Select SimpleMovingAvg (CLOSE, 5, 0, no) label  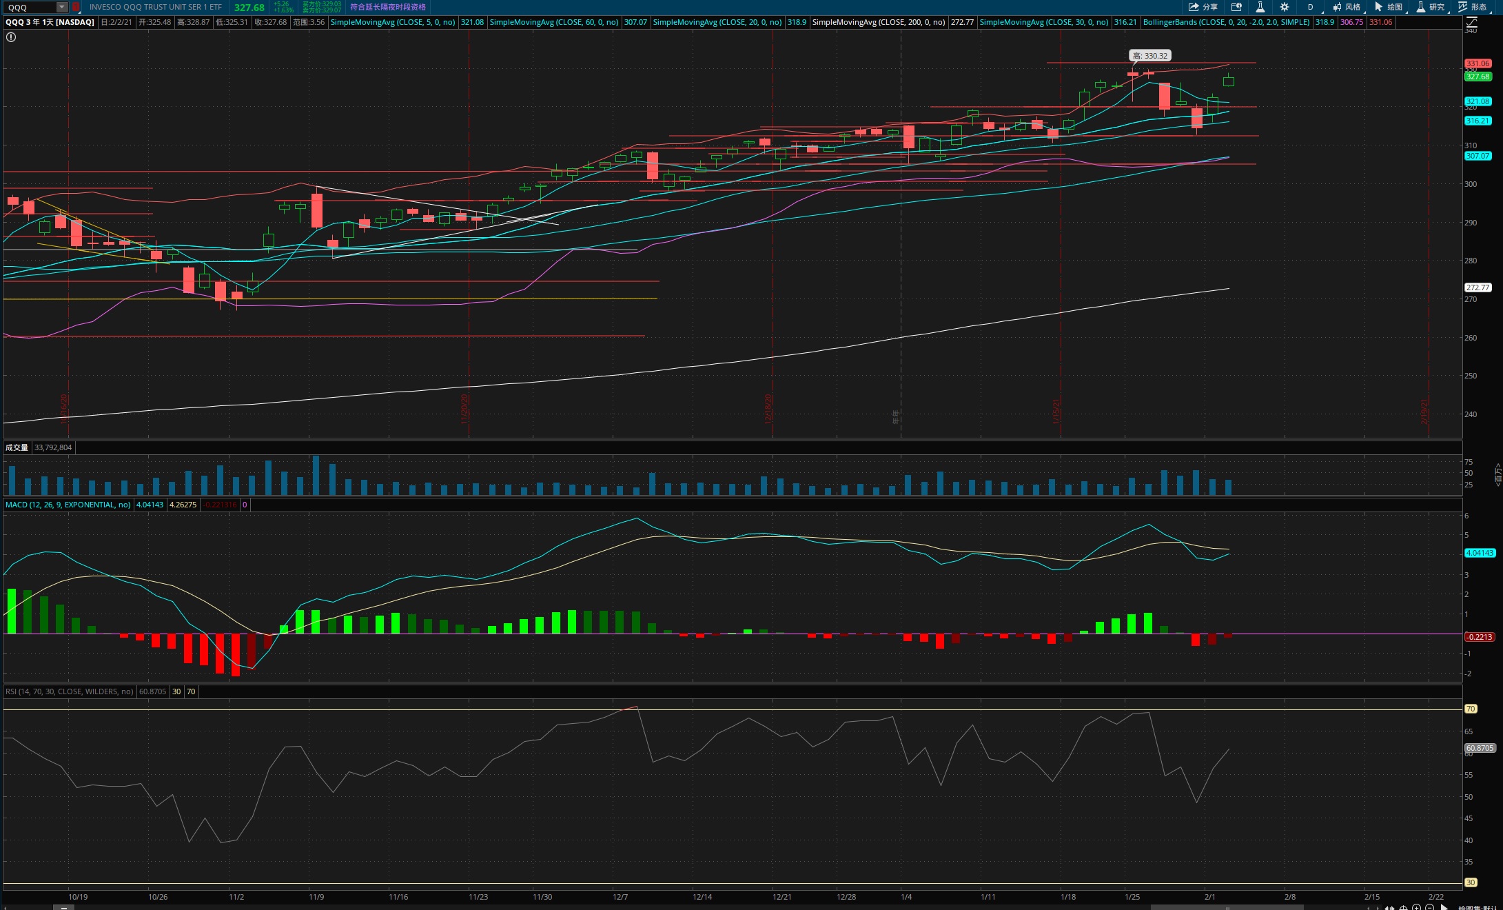point(393,22)
